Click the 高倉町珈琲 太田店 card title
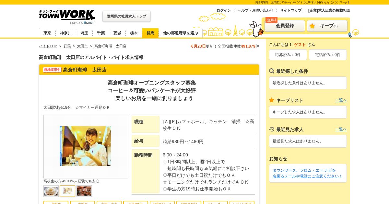Image resolution: width=389 pixels, height=204 pixels. (85, 70)
